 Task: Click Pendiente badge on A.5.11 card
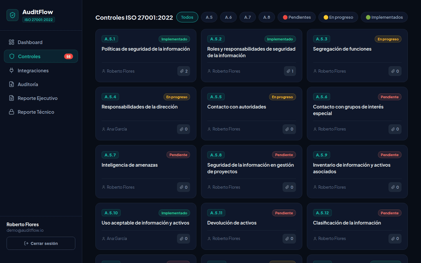(284, 213)
